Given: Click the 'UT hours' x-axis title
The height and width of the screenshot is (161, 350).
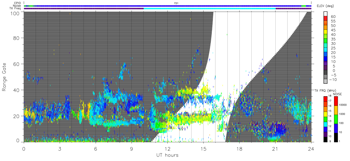Looking at the screenshot, I should tap(167, 155).
